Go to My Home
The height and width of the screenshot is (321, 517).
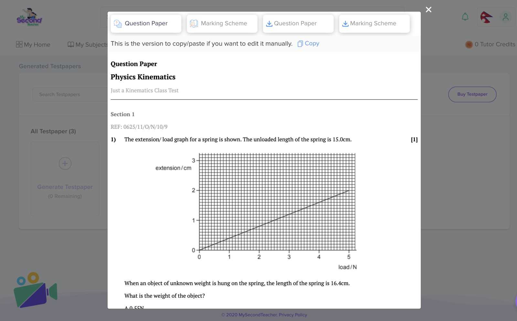tap(33, 45)
